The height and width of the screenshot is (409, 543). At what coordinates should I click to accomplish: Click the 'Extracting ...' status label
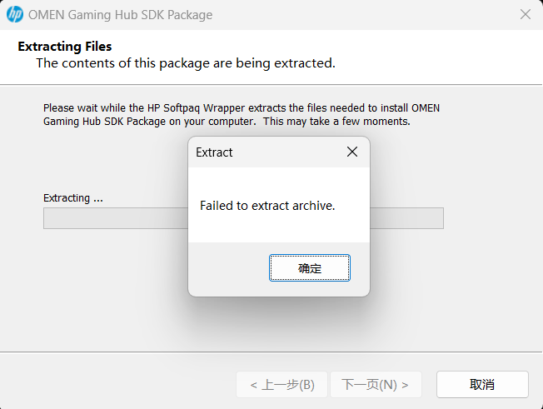pyautogui.click(x=73, y=197)
